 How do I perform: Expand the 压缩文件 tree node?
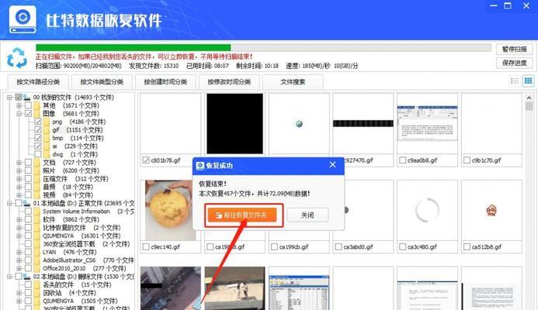click(x=19, y=179)
